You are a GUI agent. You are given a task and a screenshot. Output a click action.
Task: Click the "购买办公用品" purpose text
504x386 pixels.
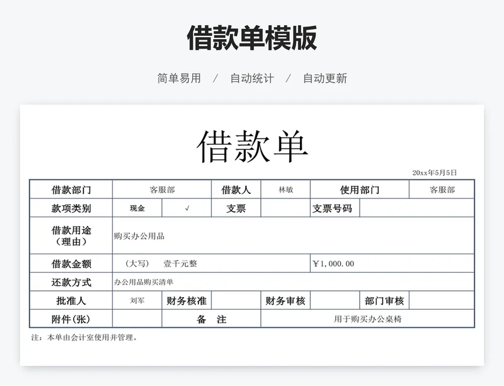click(139, 236)
